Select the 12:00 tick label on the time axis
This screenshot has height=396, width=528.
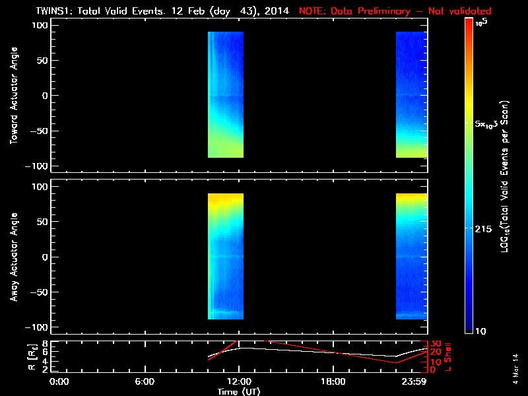(238, 381)
